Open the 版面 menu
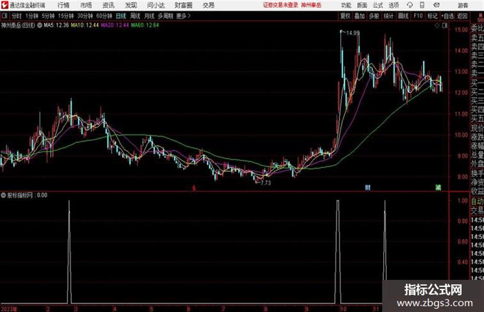484x312 pixels. point(362,5)
